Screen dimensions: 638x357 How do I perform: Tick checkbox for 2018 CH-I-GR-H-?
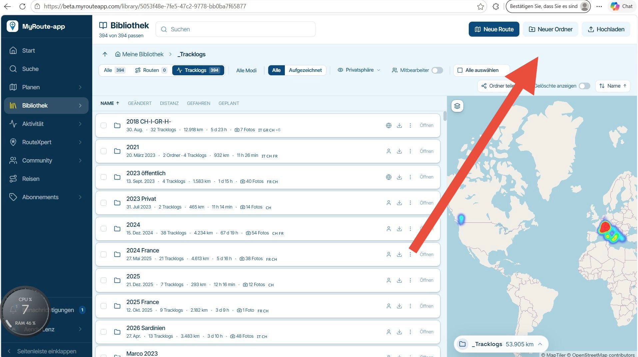(104, 126)
